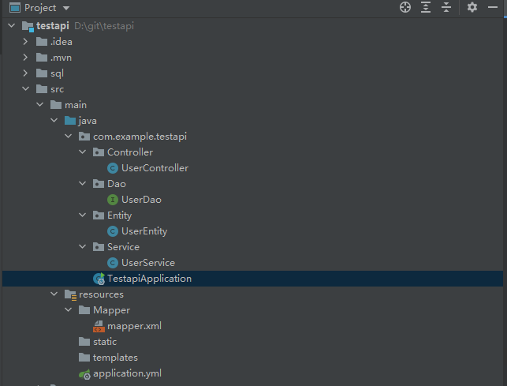
Task: Click the TestapiApplication Spring Boot icon
Action: (99, 279)
